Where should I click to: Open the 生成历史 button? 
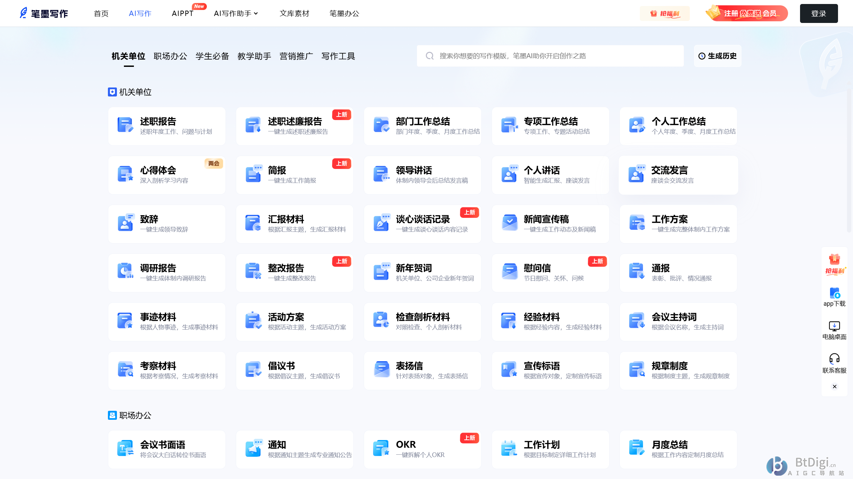coord(718,56)
